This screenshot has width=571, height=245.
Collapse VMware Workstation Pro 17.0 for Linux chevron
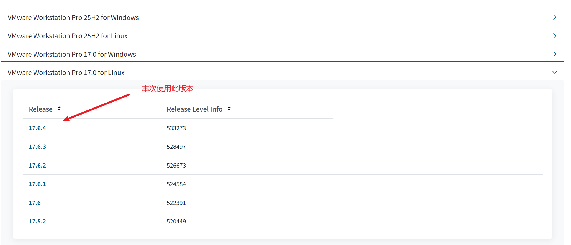coord(555,72)
